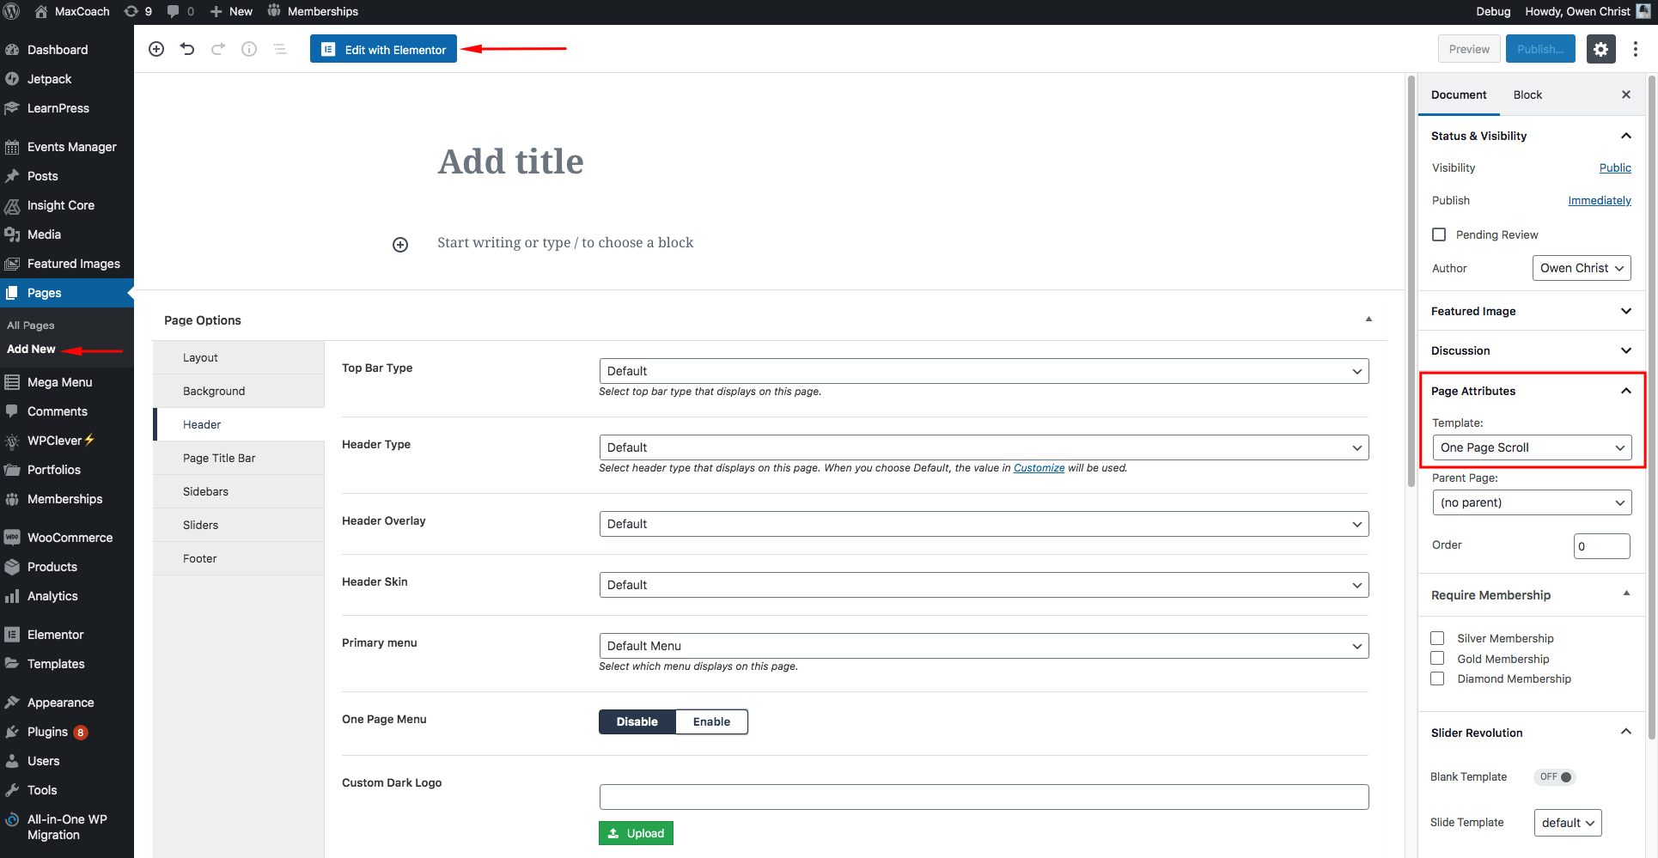Image resolution: width=1658 pixels, height=858 pixels.
Task: Open the block navigation list icon
Action: (x=280, y=49)
